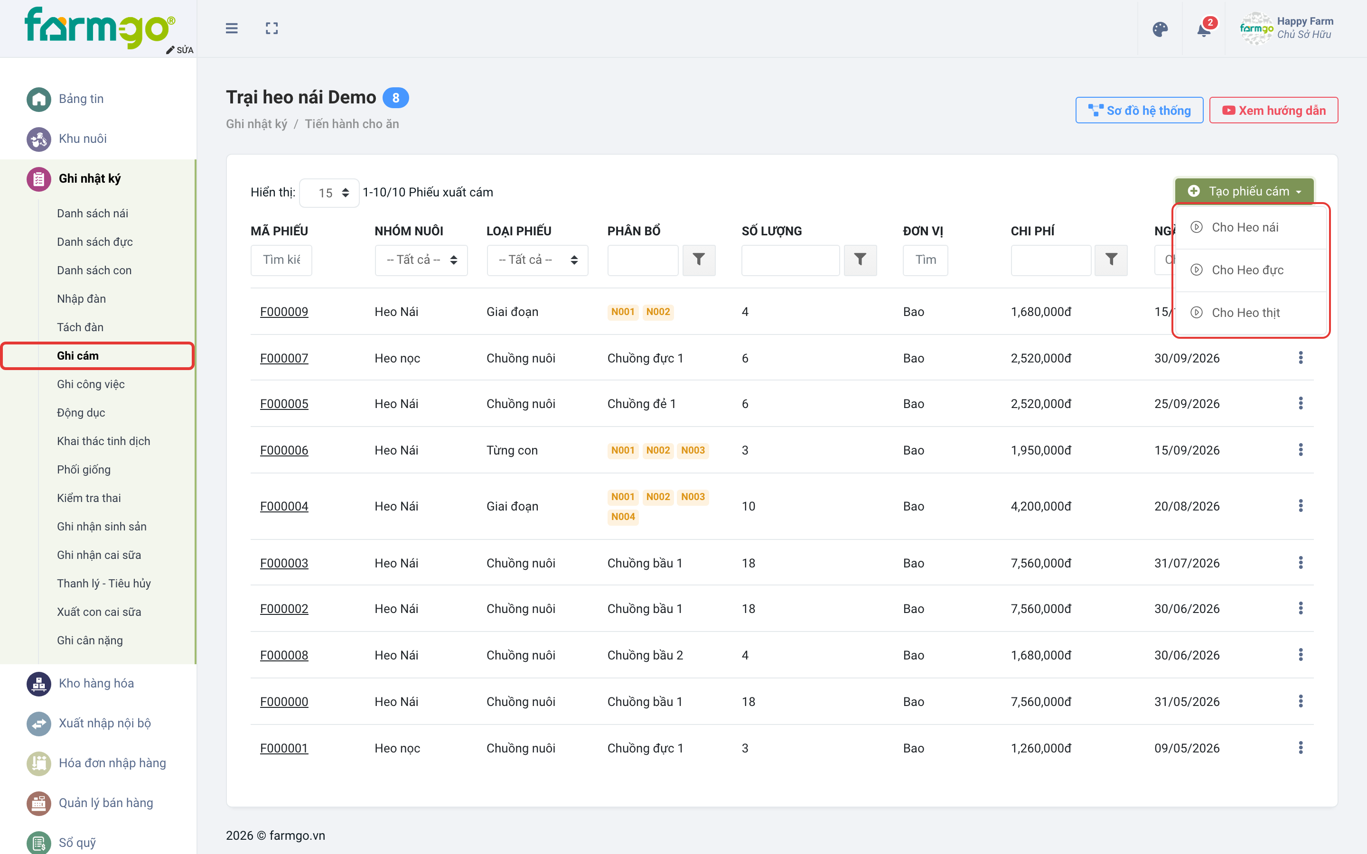Image resolution: width=1367 pixels, height=854 pixels.
Task: Open the Hiển thị page size dropdown
Action: 329,193
